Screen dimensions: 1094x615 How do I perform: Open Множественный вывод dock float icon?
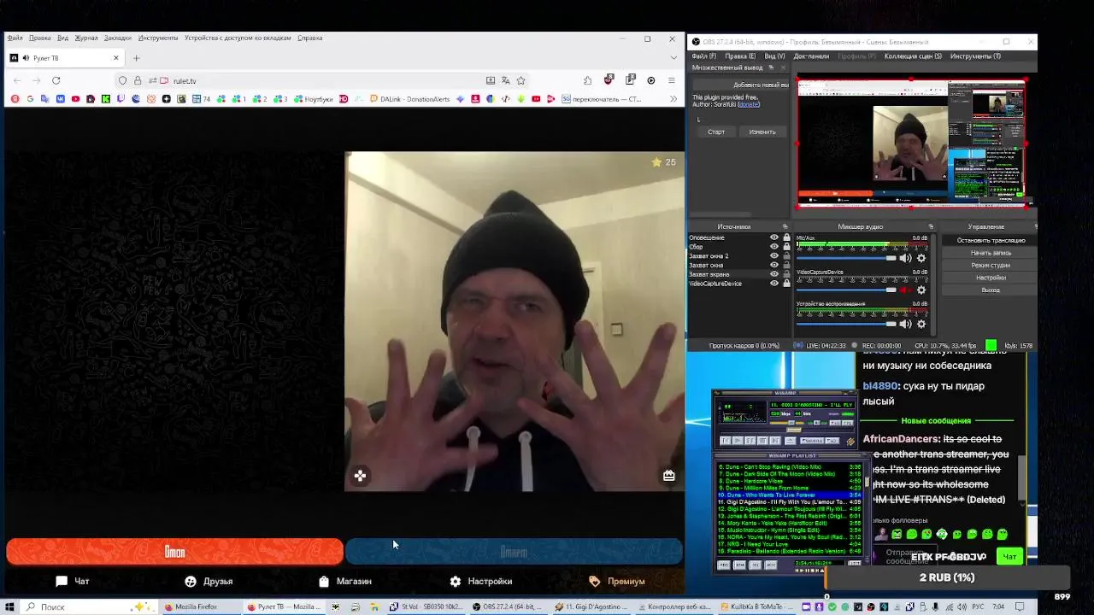[770, 67]
